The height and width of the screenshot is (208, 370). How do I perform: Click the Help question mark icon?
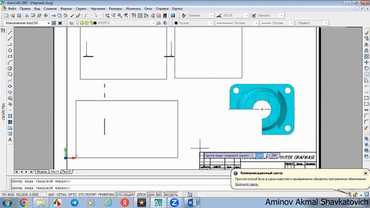[173, 16]
